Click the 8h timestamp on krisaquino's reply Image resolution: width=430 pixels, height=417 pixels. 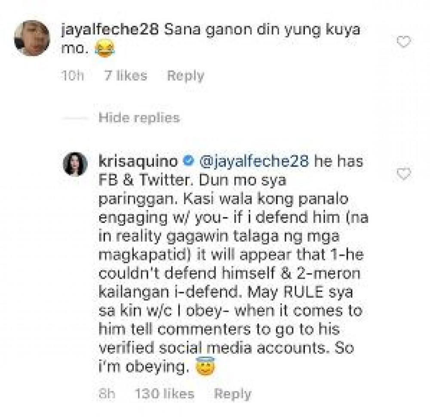[x=107, y=394]
